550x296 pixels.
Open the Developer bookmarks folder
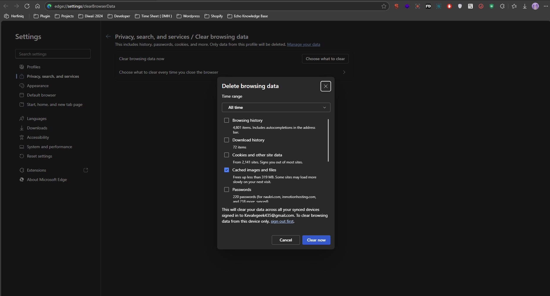(119, 16)
